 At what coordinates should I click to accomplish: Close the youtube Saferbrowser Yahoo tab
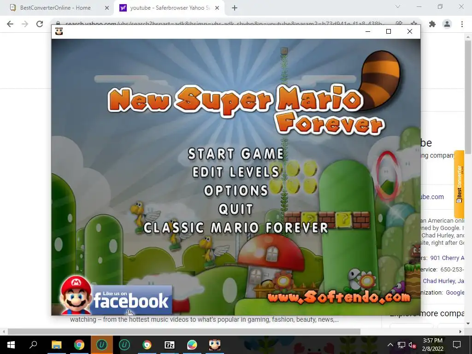point(217,8)
